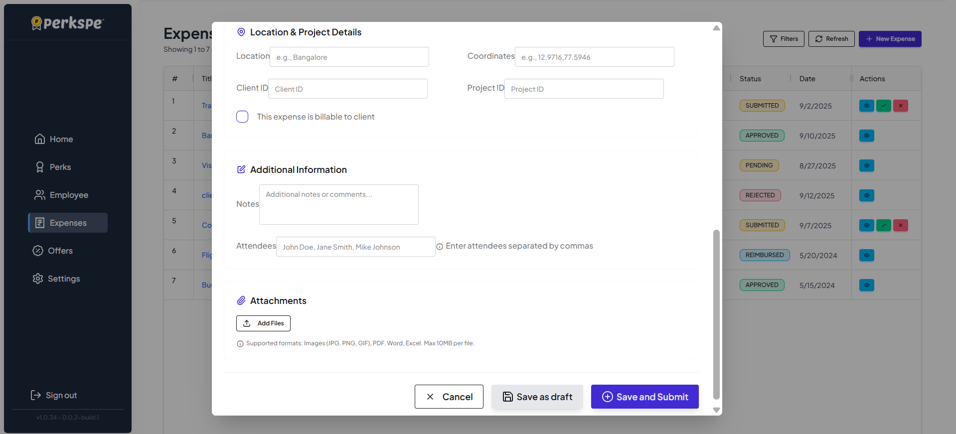Viewport: 956px width, 434px height.
Task: Click the view eye icon for rejected expense
Action: [x=866, y=195]
